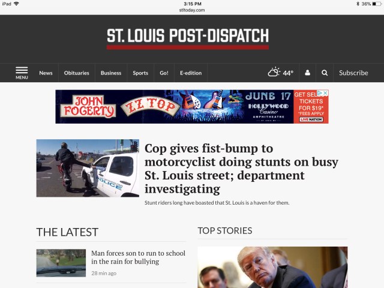Go to the Obituaries section
384x288 pixels.
76,73
